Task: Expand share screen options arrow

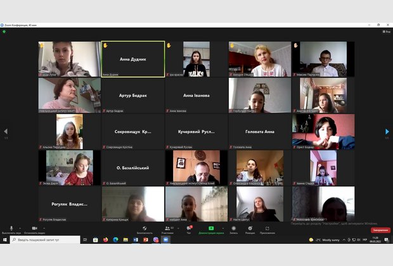Action: point(223,228)
